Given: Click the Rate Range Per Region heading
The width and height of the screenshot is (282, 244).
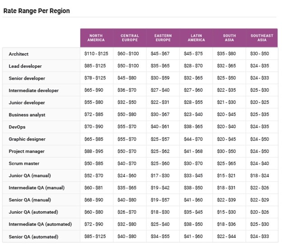Looking at the screenshot, I should pos(37,10).
